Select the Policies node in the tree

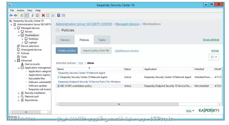click(x=25, y=53)
